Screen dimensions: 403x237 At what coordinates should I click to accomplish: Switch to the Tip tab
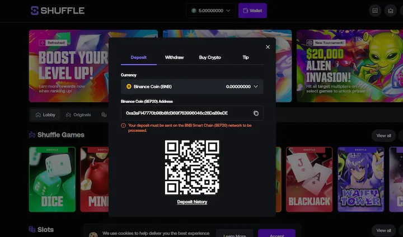click(246, 58)
